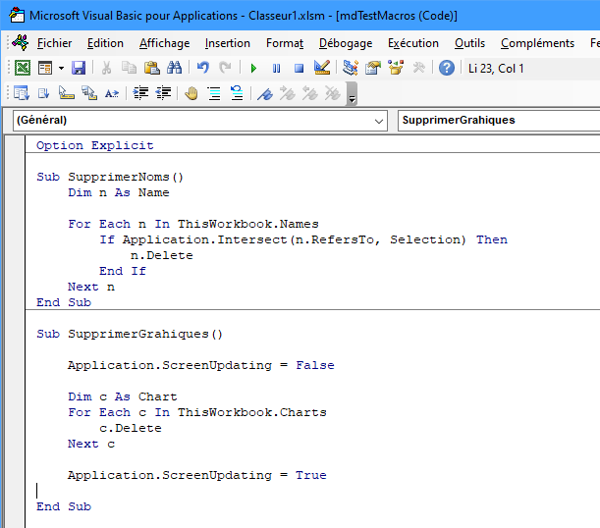This screenshot has height=528, width=600.
Task: Click the Redo arrow icon
Action: (226, 68)
